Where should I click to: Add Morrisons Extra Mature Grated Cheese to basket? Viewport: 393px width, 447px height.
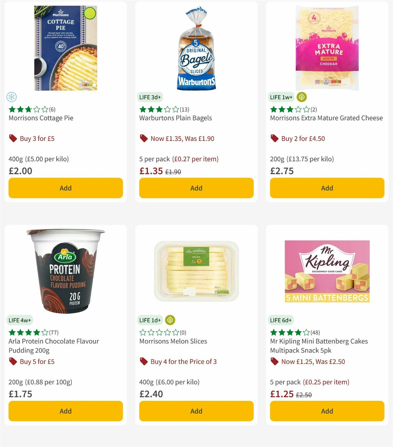[327, 188]
